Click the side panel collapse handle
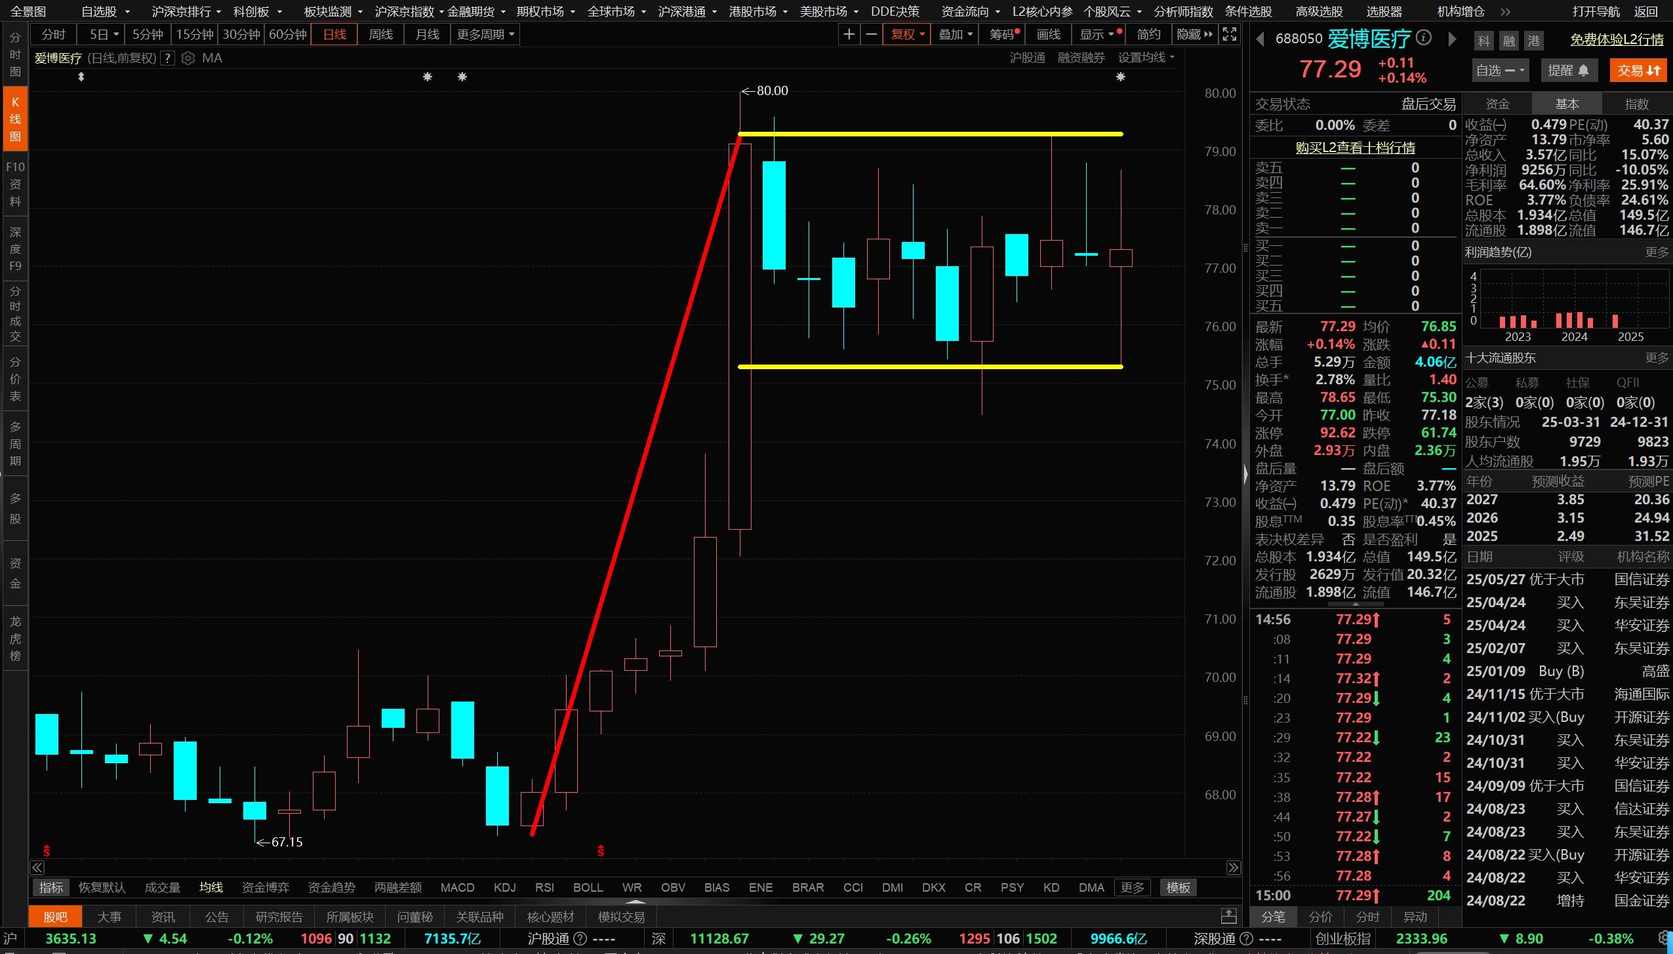This screenshot has width=1673, height=954. tap(1245, 473)
